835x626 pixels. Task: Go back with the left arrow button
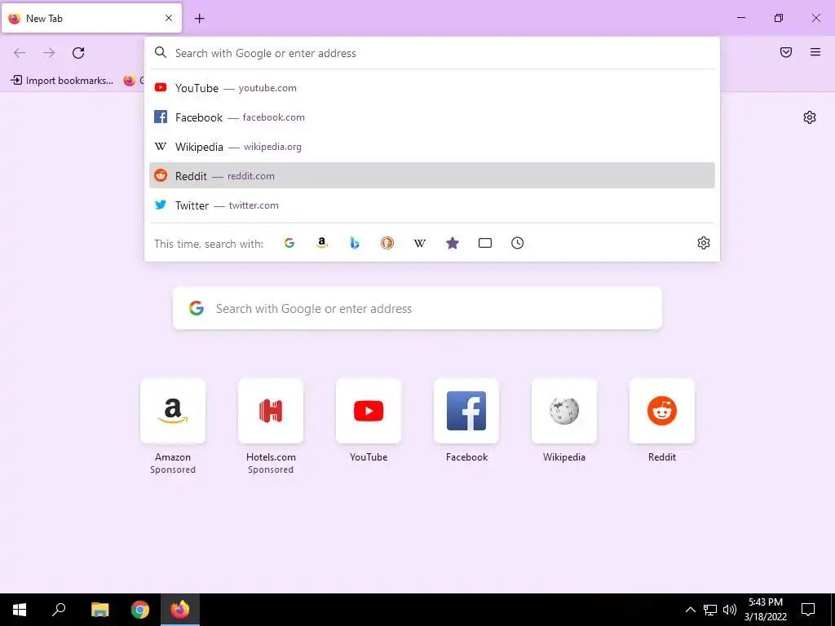tap(20, 53)
